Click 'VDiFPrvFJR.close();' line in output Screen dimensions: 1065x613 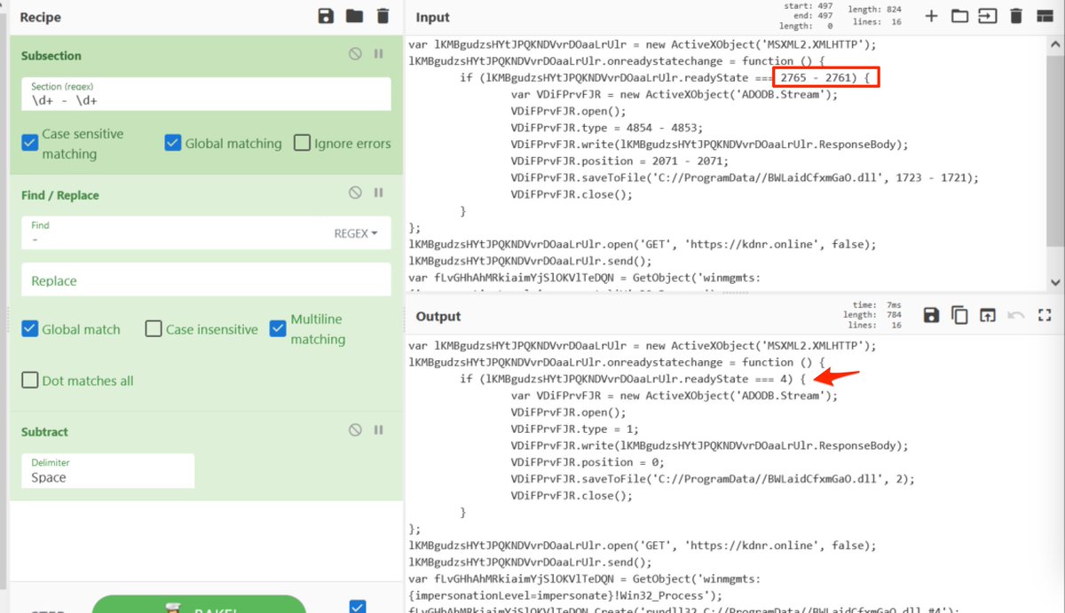(572, 496)
